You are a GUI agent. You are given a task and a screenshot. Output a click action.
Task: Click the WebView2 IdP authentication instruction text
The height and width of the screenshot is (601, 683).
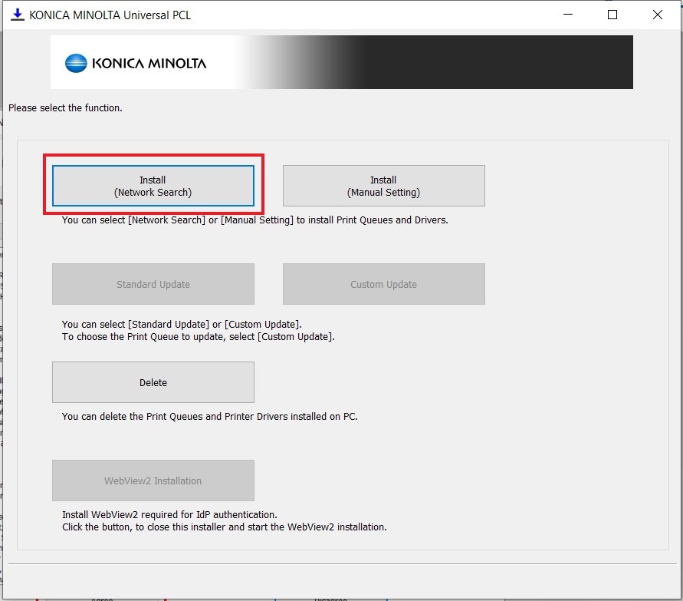224,520
